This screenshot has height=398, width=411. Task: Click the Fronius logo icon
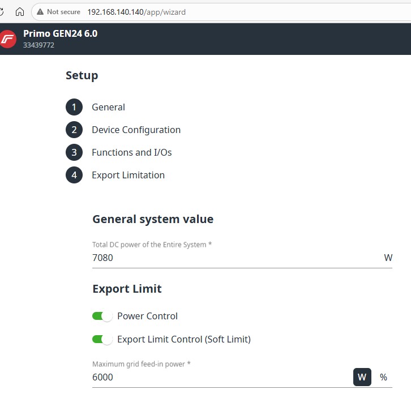point(7,38)
